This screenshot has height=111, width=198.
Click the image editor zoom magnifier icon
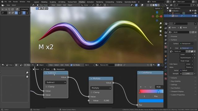coord(27,73)
